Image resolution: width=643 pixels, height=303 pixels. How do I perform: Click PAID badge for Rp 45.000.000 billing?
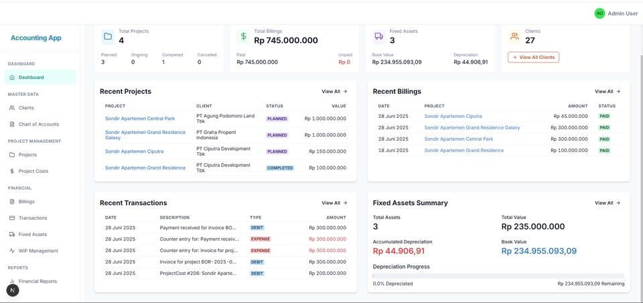click(604, 117)
